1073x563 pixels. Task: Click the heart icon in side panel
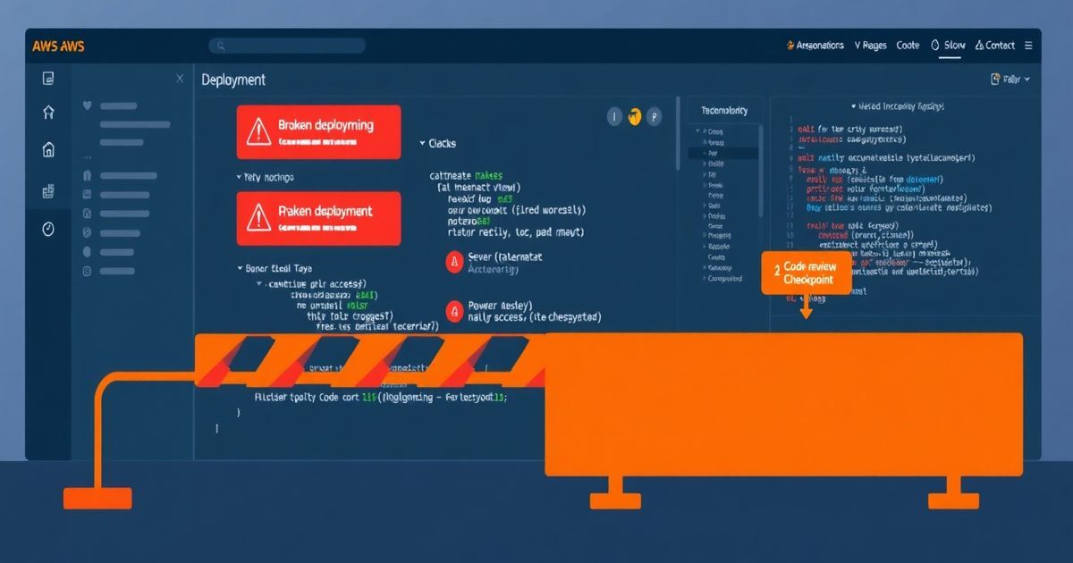[x=87, y=105]
